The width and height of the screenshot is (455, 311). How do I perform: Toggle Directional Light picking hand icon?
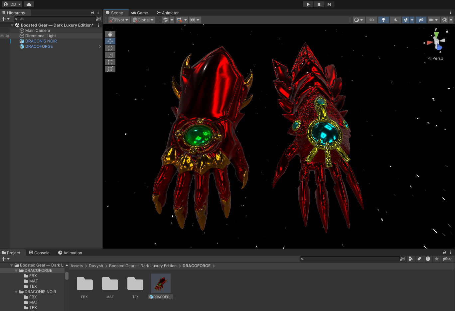coord(7,36)
